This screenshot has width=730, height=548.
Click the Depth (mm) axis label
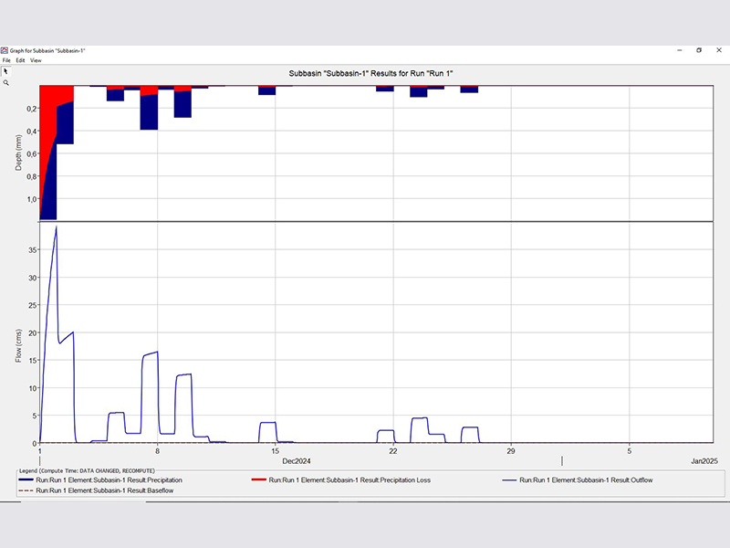click(x=19, y=152)
